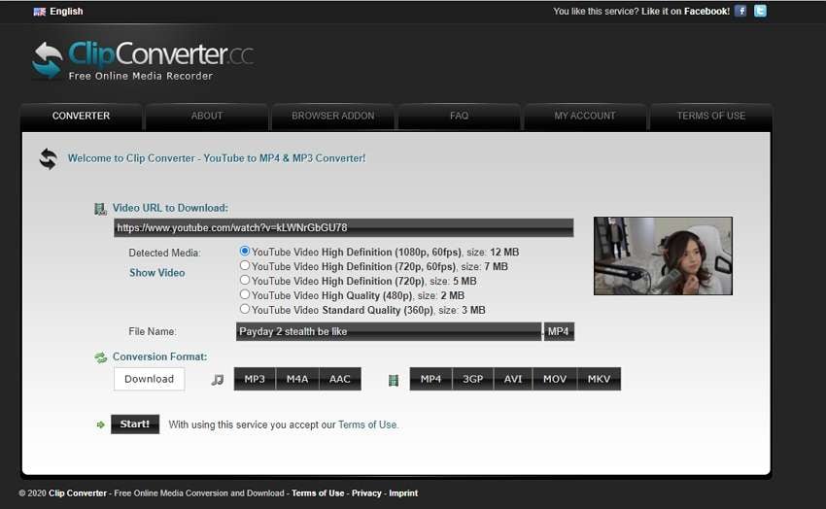Open the FAQ tab
The image size is (826, 509).
coord(459,117)
